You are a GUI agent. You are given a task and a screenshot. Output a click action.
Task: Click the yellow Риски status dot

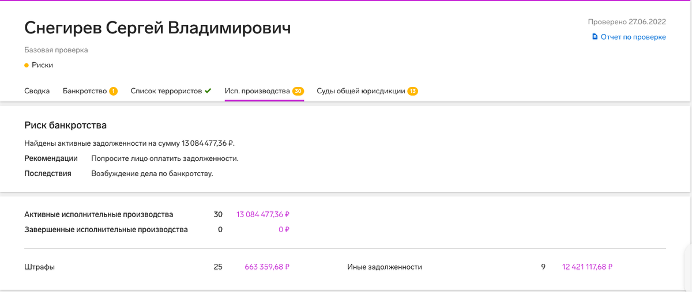tap(27, 65)
